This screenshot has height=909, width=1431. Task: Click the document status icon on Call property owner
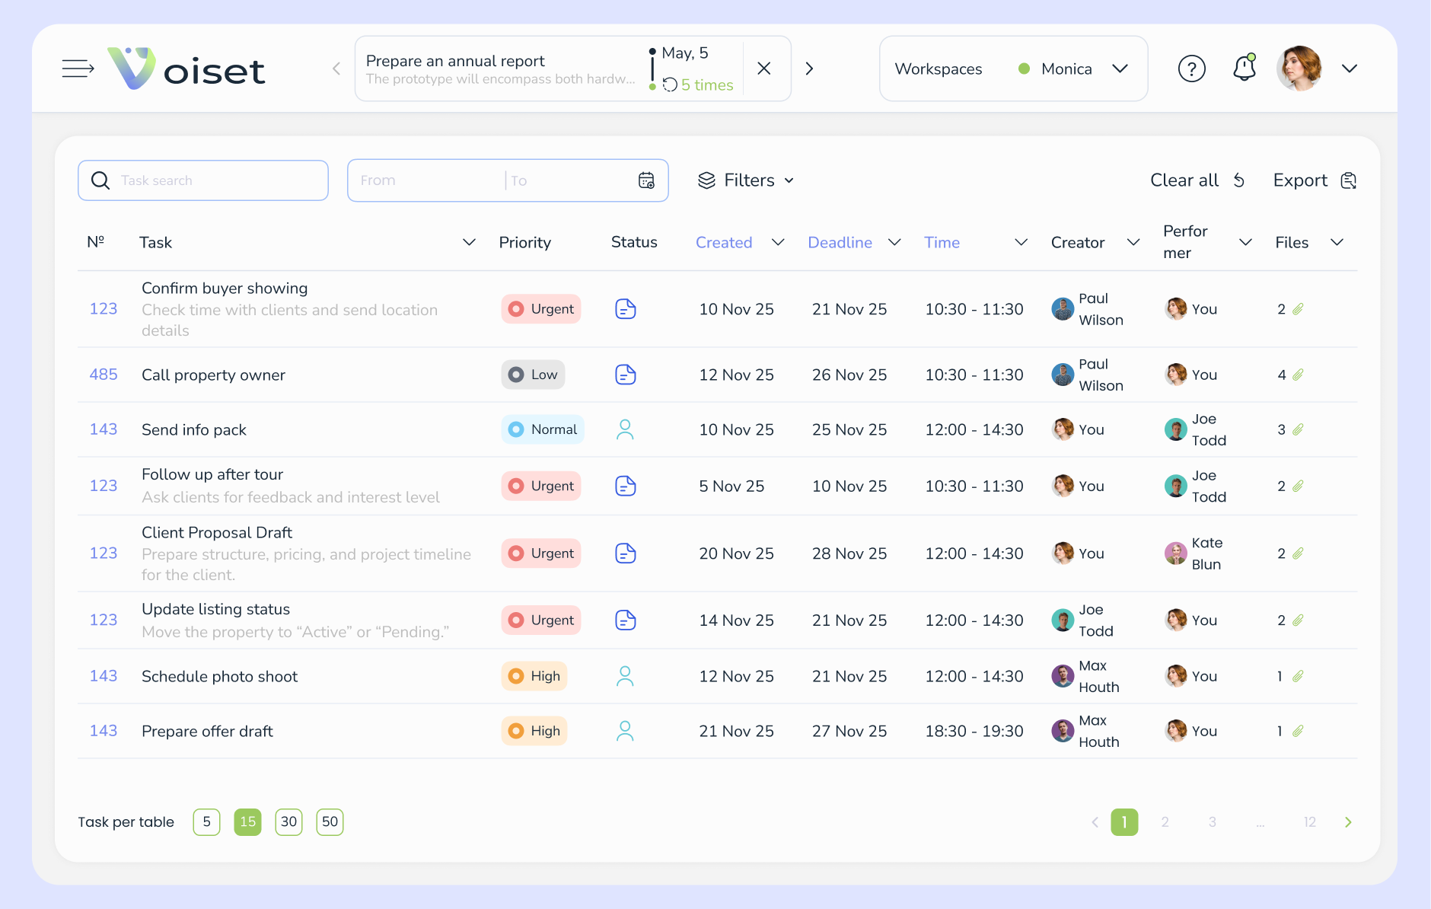click(625, 374)
